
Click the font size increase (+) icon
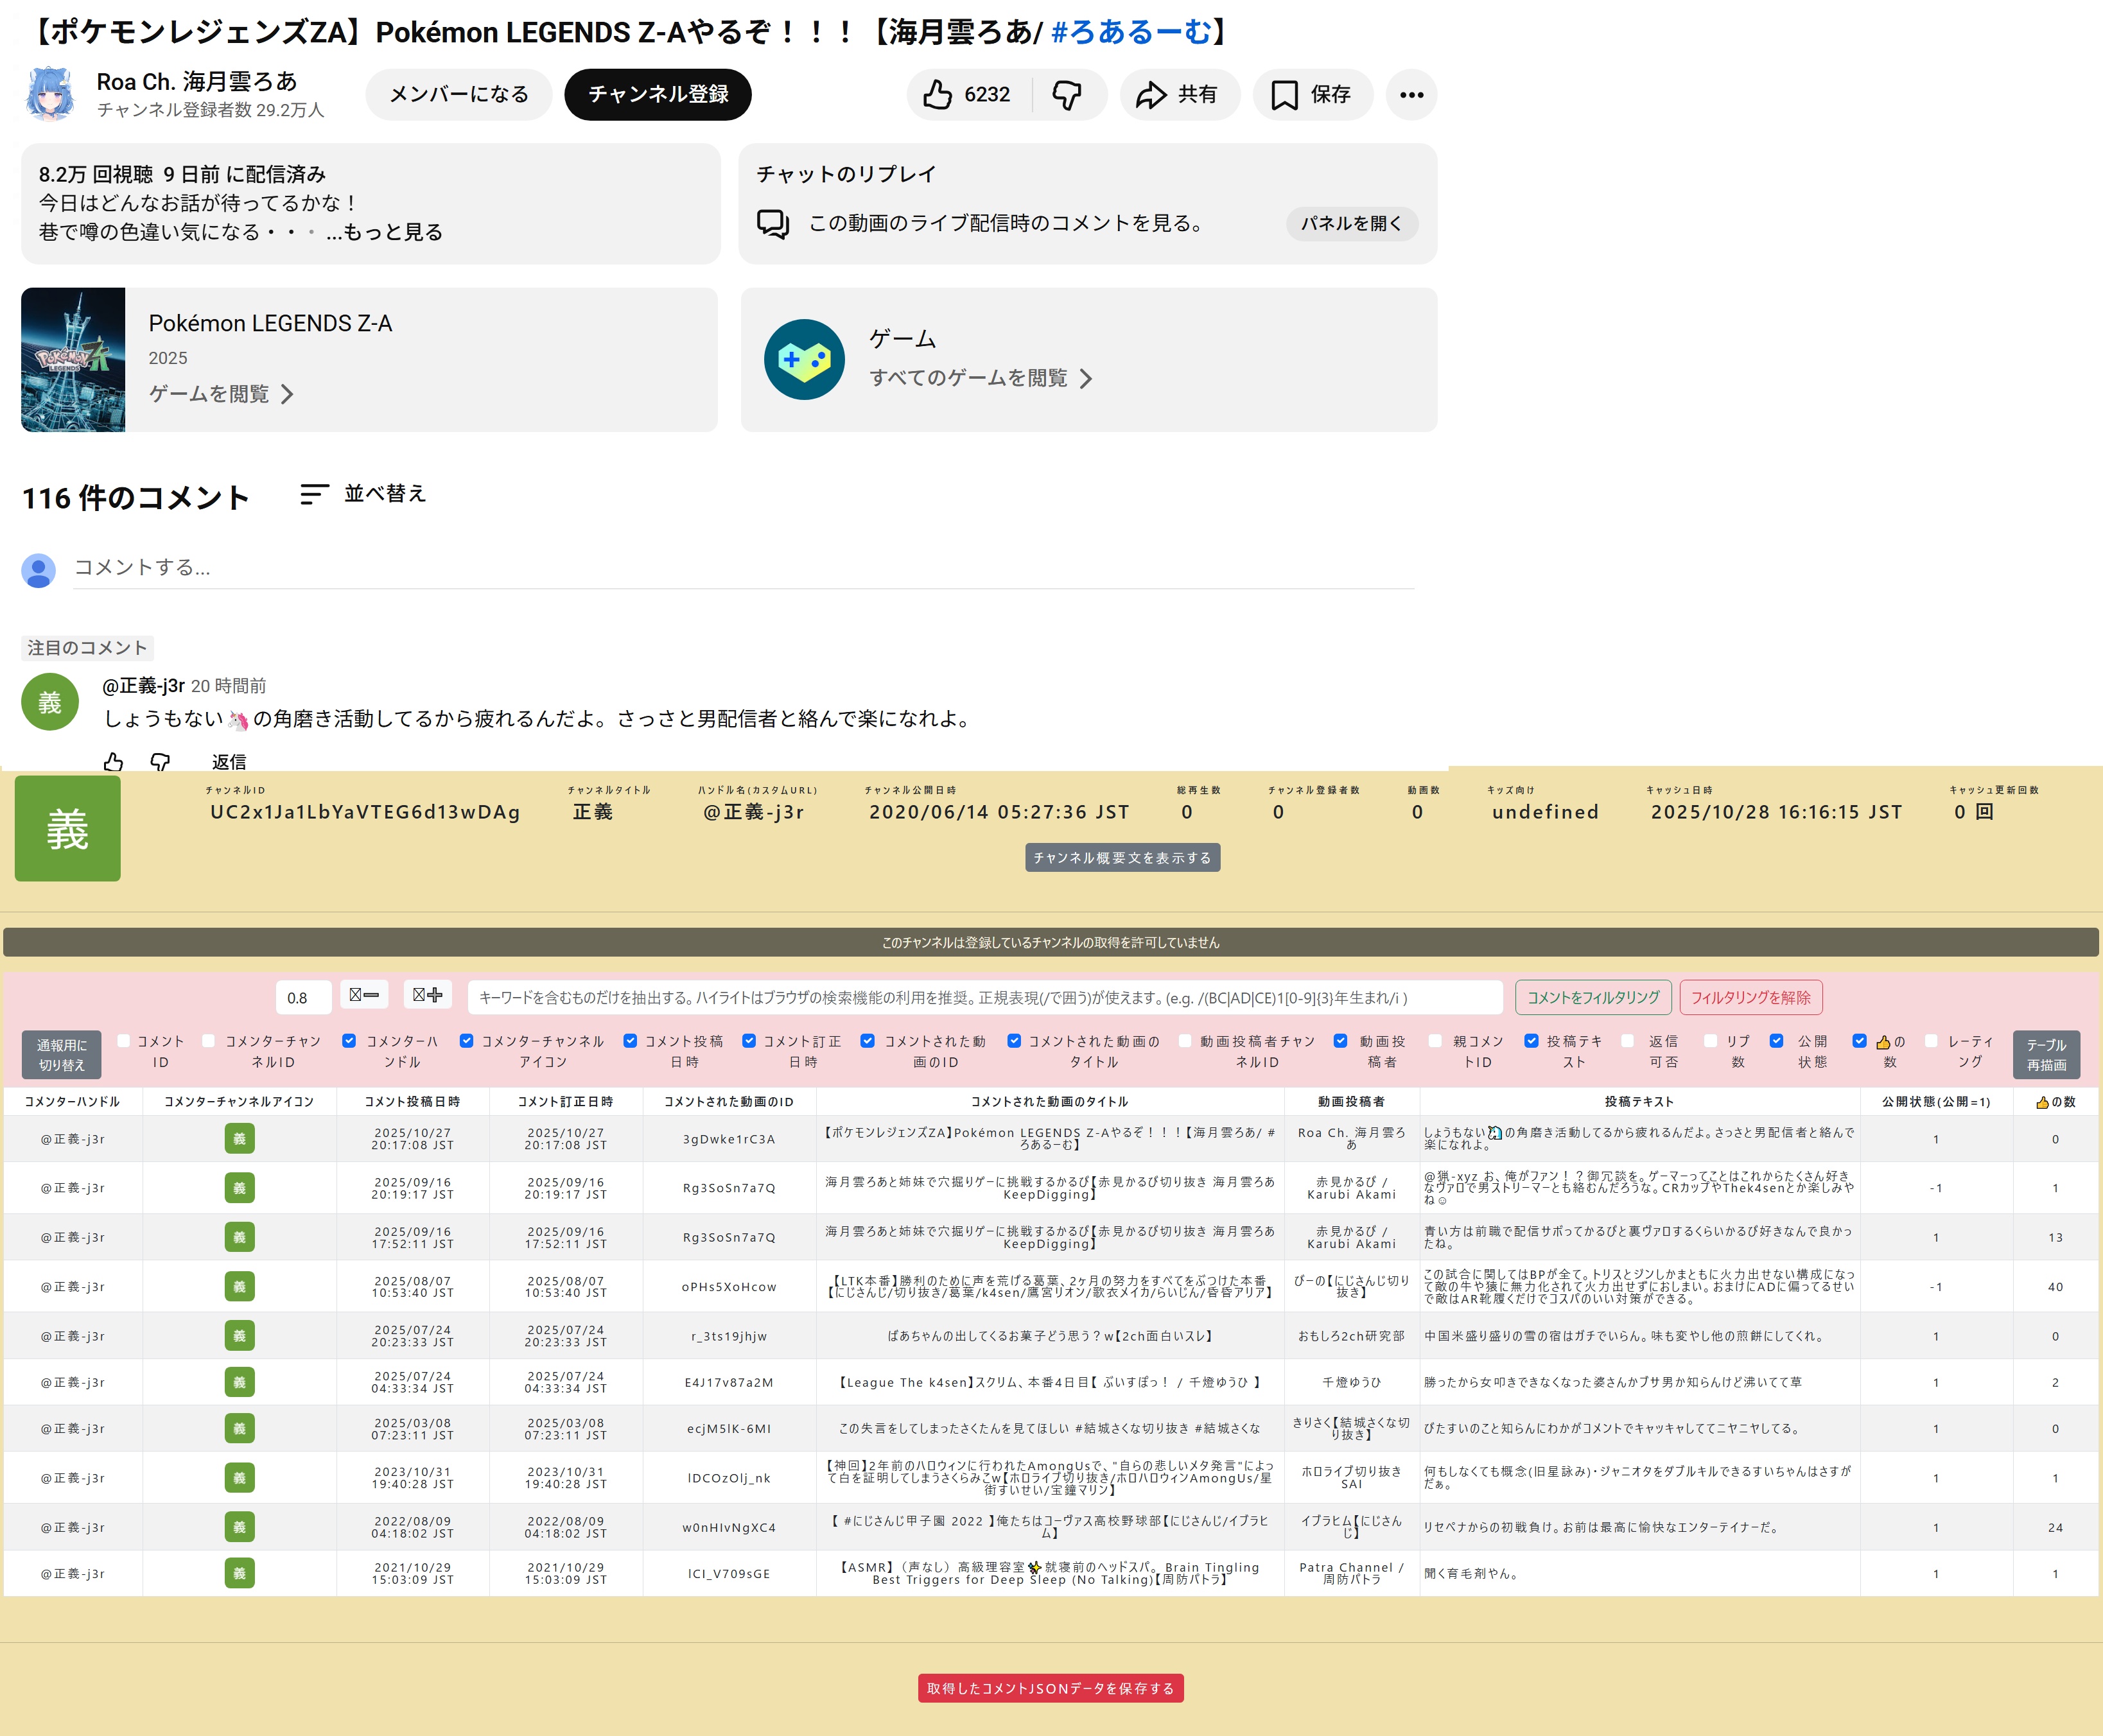(x=427, y=995)
